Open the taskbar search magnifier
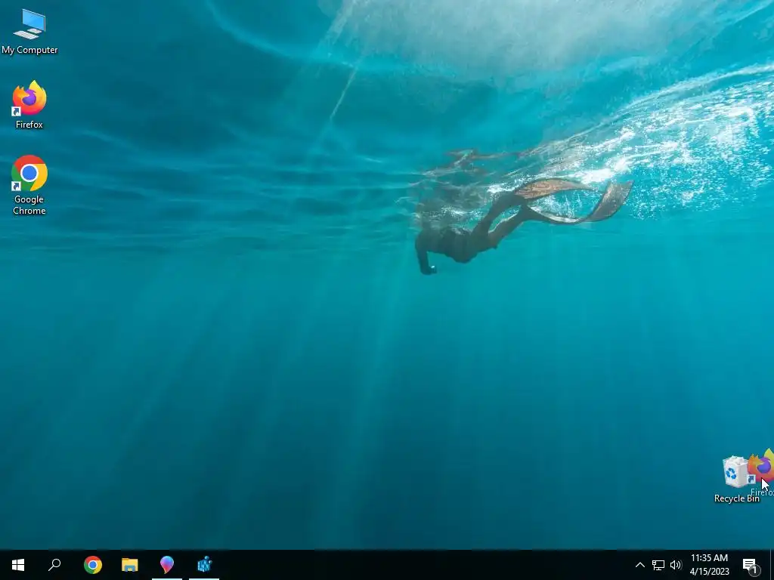This screenshot has width=774, height=580. coord(54,565)
